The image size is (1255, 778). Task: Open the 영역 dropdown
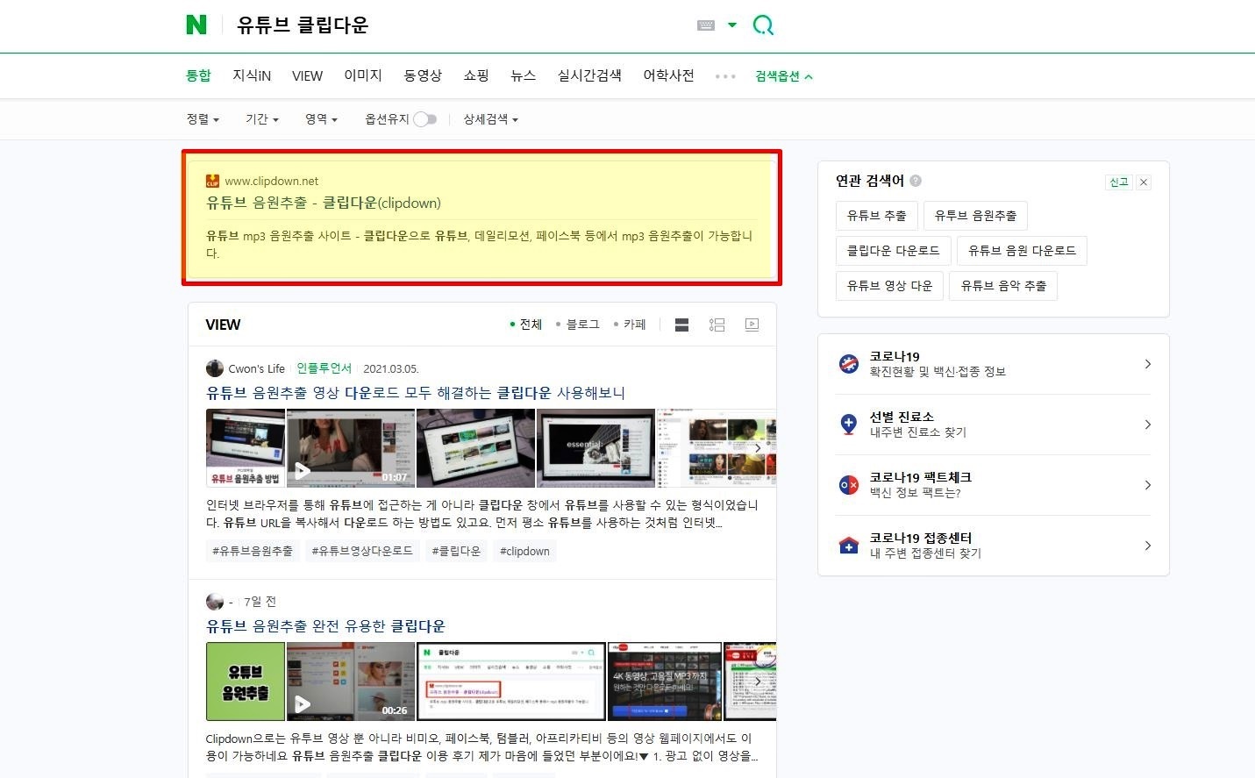[x=321, y=119]
